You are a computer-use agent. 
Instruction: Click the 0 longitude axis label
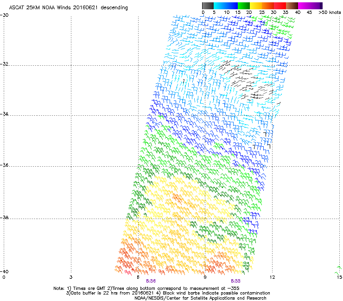[4, 277]
